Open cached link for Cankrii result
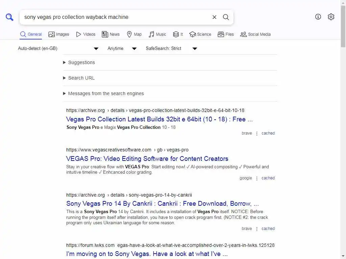 point(268,229)
